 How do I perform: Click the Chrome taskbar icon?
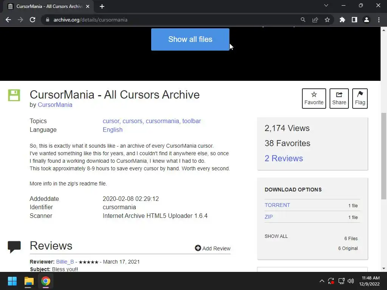[x=46, y=281]
